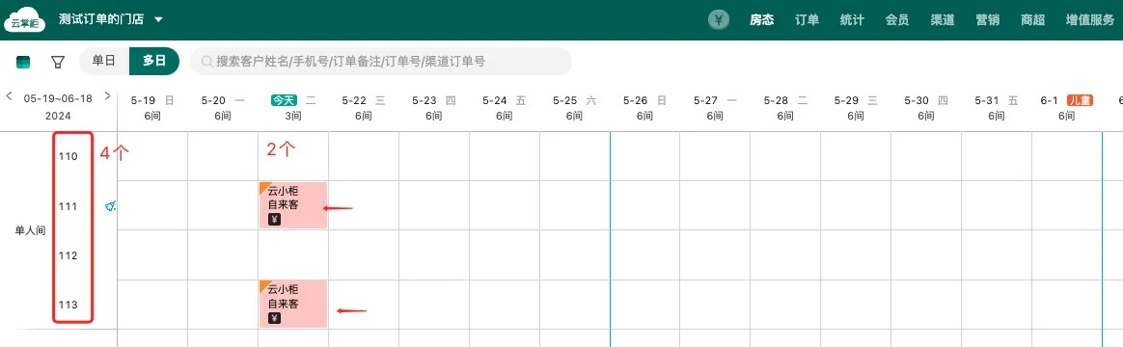Select the 5-19 date column header
1123x347 pixels.
coord(151,107)
